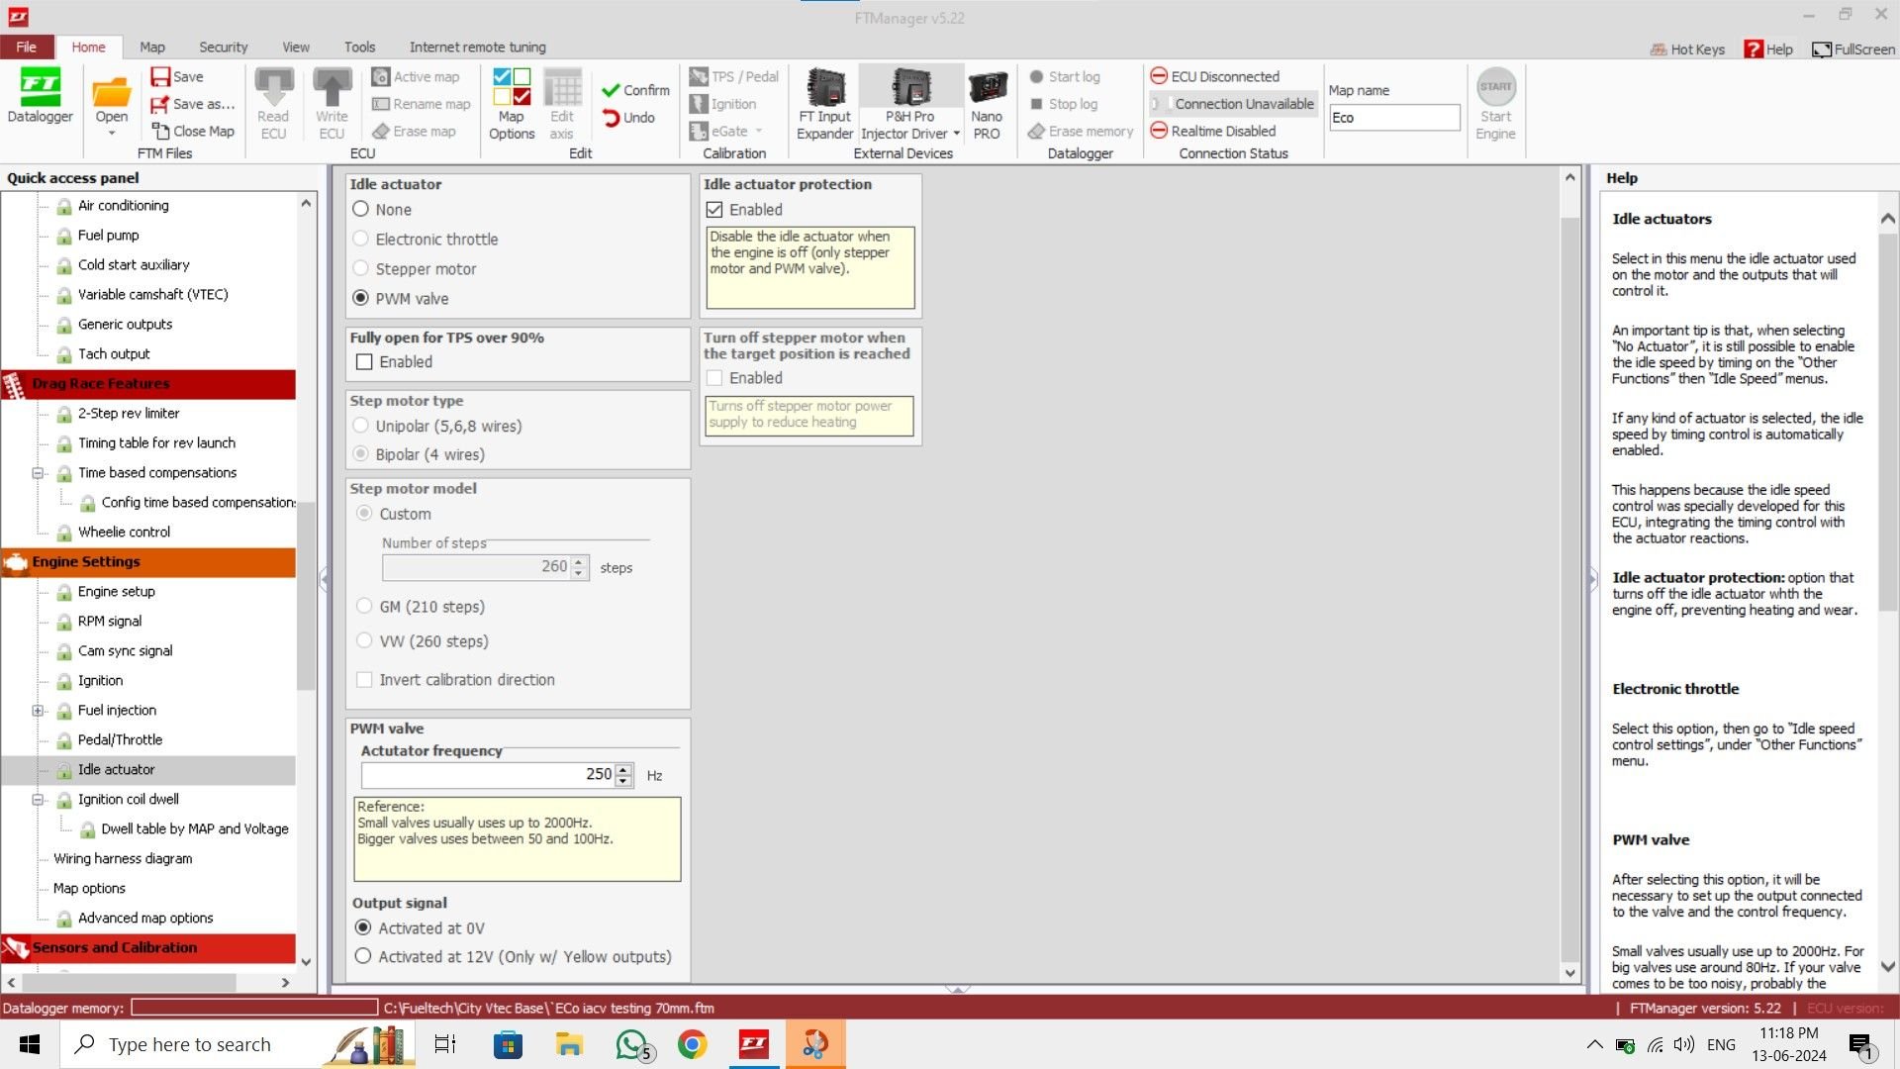Open the Datalogger tool icon
Viewport: 1900px width, 1069px height.
pyautogui.click(x=40, y=88)
